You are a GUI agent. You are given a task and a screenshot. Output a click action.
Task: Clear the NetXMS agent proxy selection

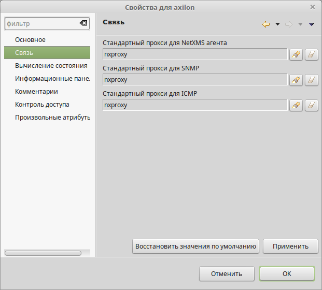coord(311,55)
